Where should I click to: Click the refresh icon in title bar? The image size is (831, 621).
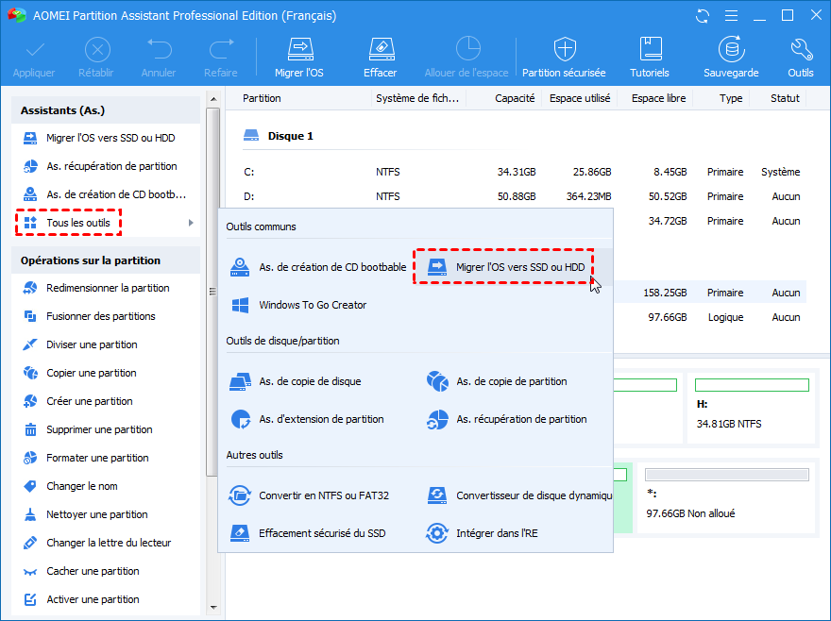pyautogui.click(x=702, y=16)
